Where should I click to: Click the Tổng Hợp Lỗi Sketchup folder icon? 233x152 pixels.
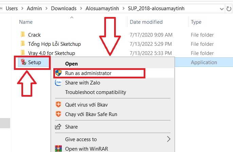click(x=23, y=44)
